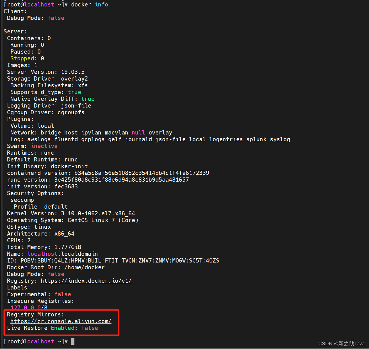The width and height of the screenshot is (369, 349).
Task: Click the 'Log: awslogs fluentd' plugins line
Action: [x=150, y=139]
